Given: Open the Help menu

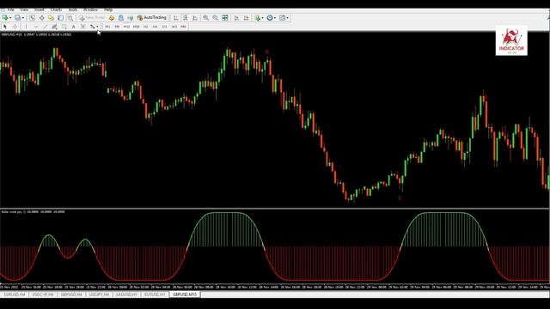Looking at the screenshot, I should 108,9.
